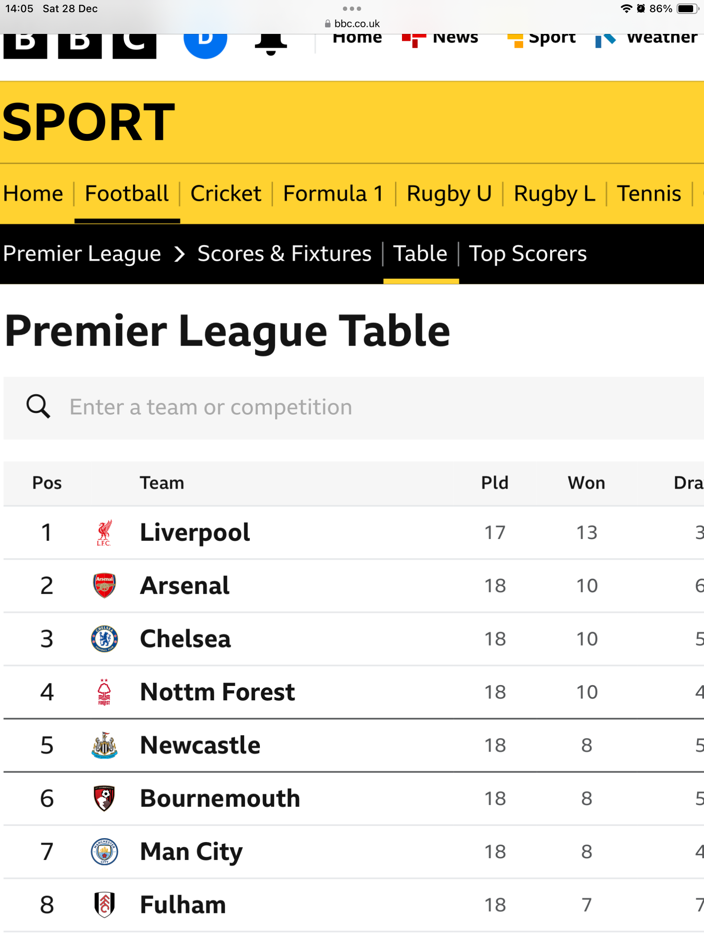Switch to Top Scorers tab
The width and height of the screenshot is (704, 939).
[528, 254]
